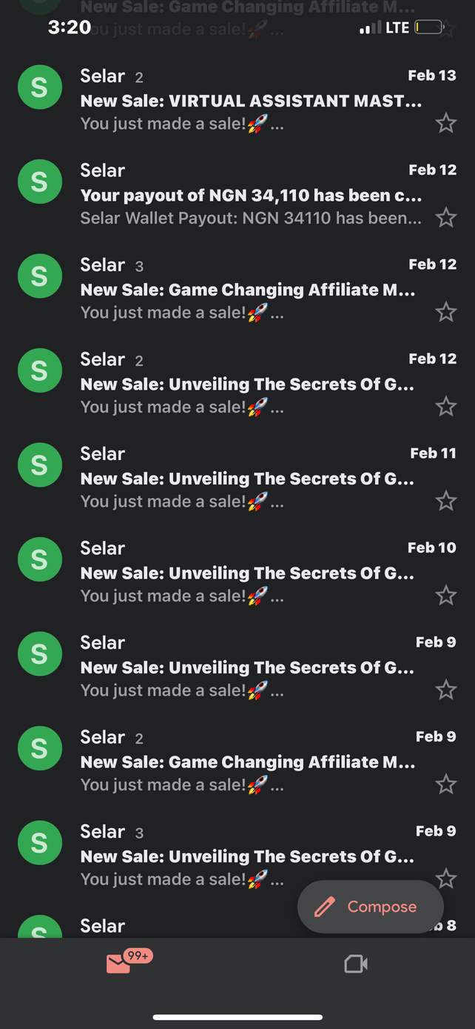Open the Mail tab with 99+ badge

[119, 964]
